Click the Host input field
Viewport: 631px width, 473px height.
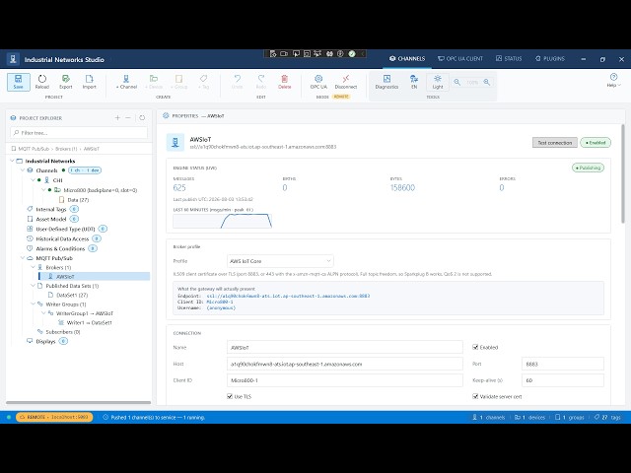345,364
